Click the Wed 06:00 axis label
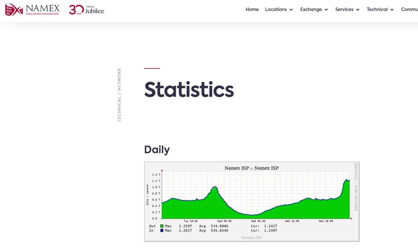Image resolution: width=418 pixels, height=249 pixels. point(258,221)
